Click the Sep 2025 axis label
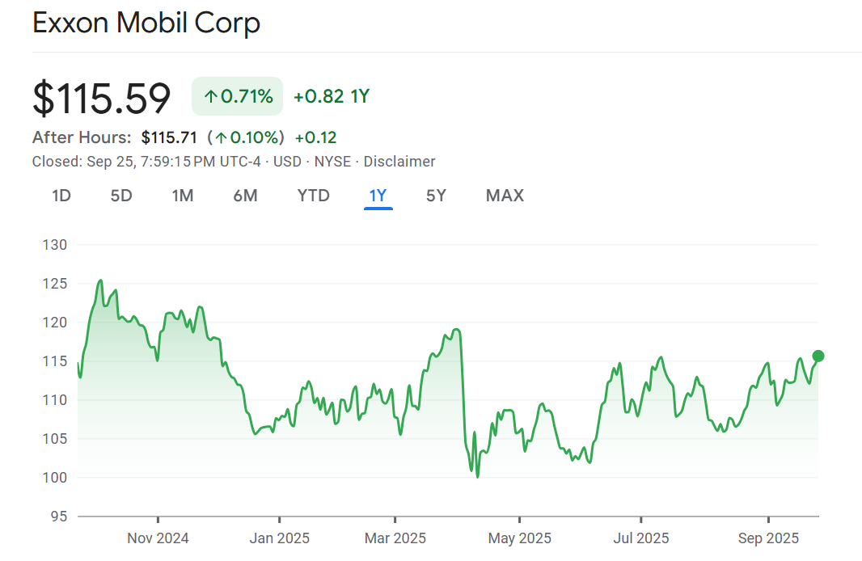Viewport: 862px width, 561px height. 767,538
